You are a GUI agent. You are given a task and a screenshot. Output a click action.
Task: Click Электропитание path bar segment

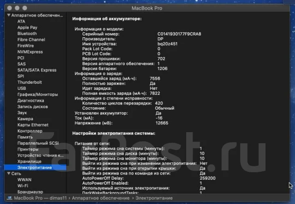point(154,198)
